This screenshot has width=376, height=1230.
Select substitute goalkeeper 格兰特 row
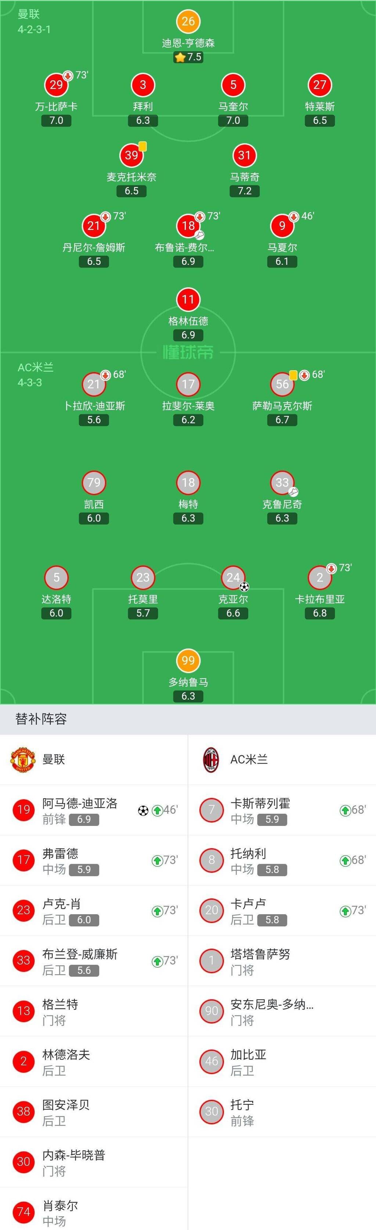94,1011
